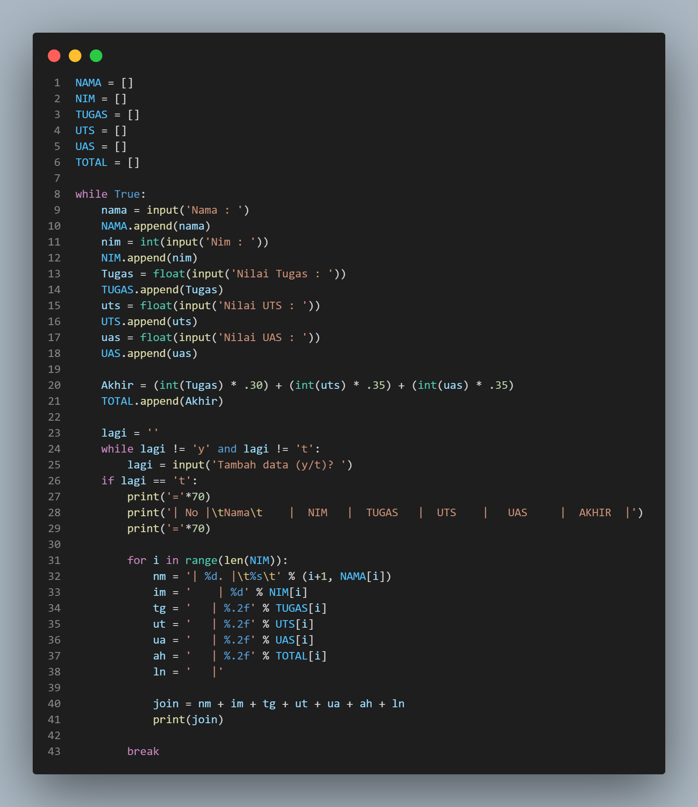
Task: Click the 'and' keyword on line 24
Action: click(x=227, y=449)
